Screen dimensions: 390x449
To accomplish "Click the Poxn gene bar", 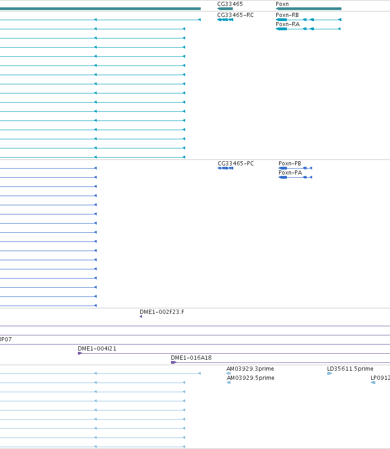I will click(x=308, y=9).
